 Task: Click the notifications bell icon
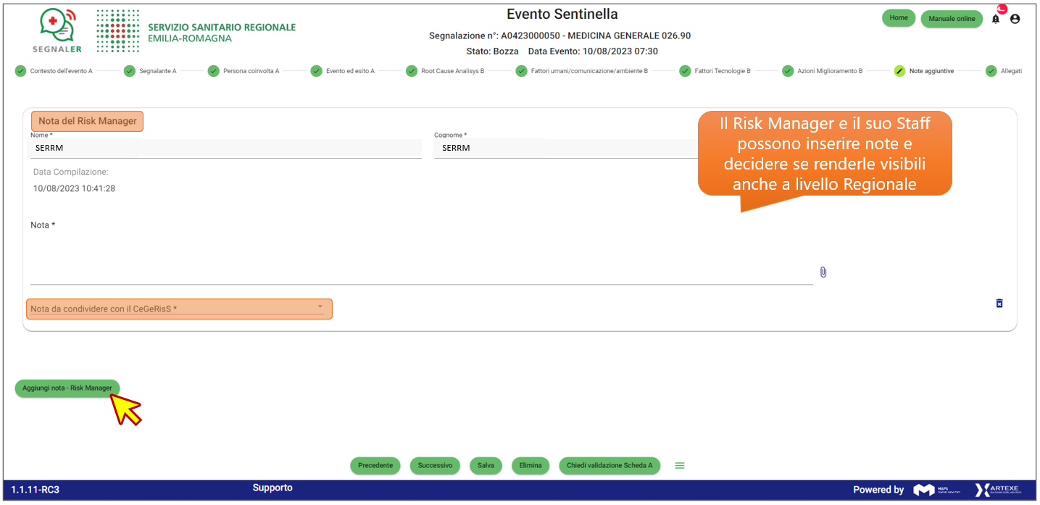996,19
